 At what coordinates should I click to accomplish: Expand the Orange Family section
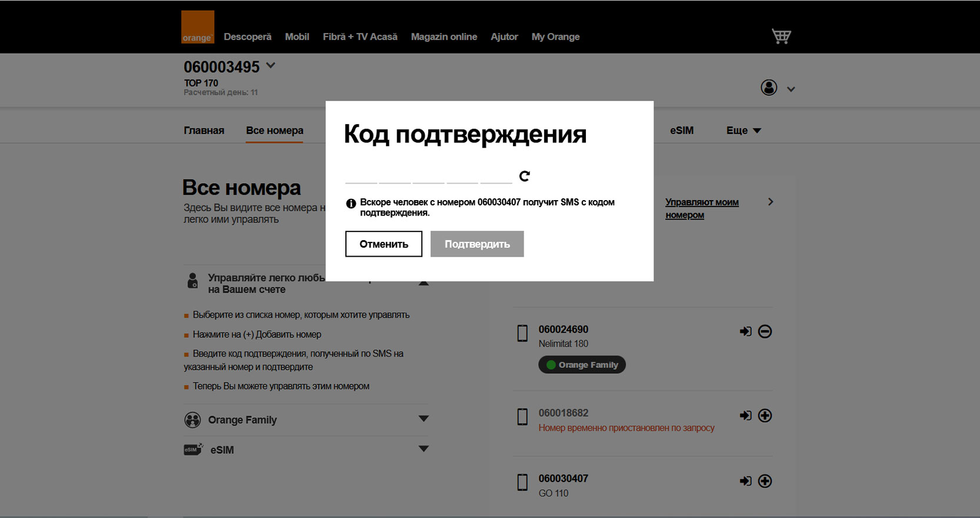423,419
